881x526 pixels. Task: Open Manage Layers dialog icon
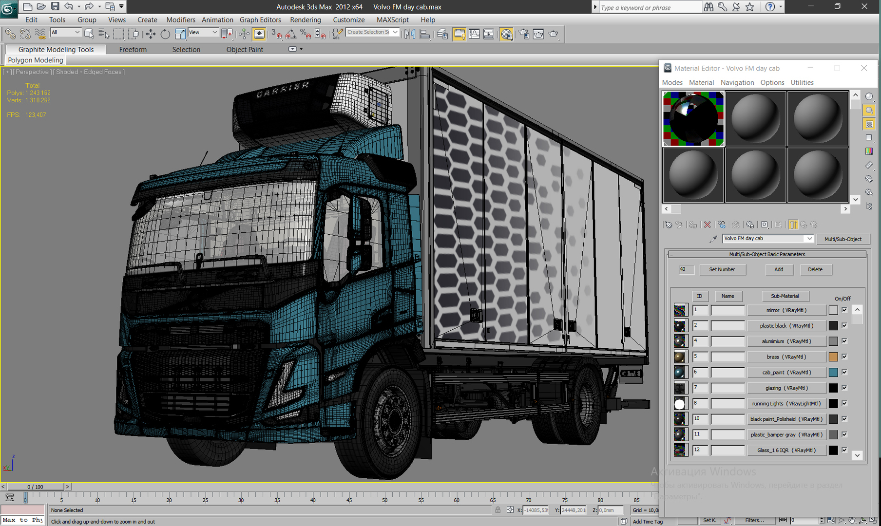pyautogui.click(x=442, y=34)
